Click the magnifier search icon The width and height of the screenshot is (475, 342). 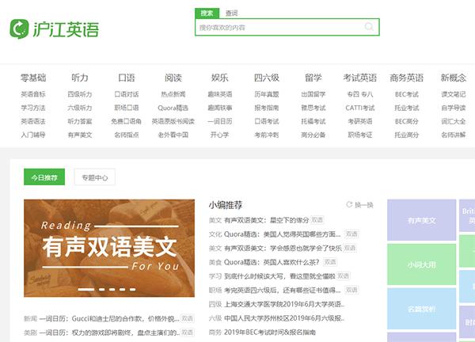pyautogui.click(x=369, y=27)
